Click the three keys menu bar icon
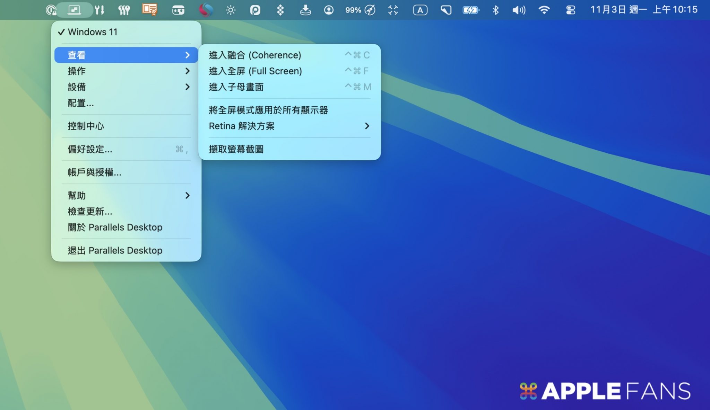This screenshot has height=410, width=710. (x=124, y=10)
